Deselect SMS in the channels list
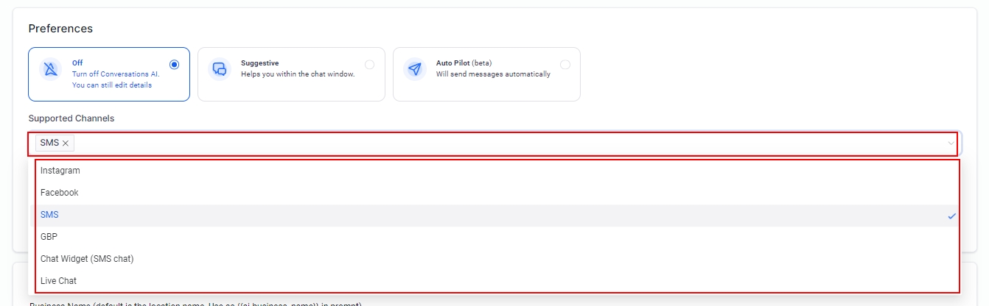 click(50, 215)
